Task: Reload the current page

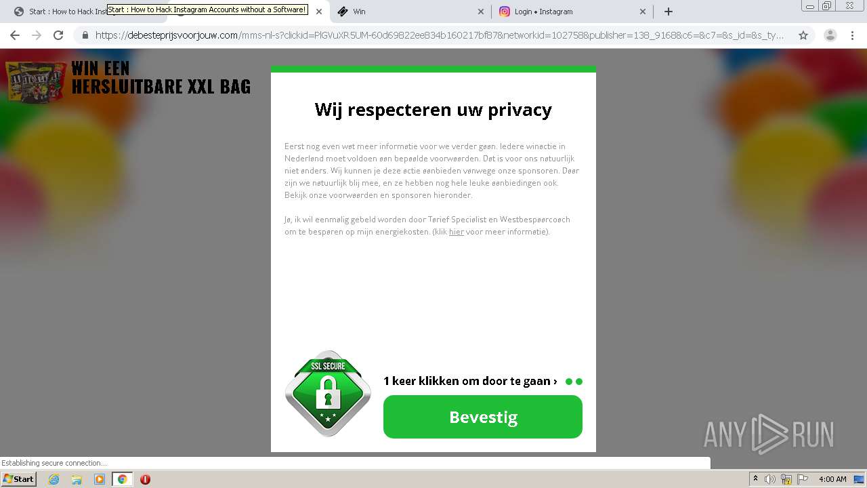Action: pos(58,35)
